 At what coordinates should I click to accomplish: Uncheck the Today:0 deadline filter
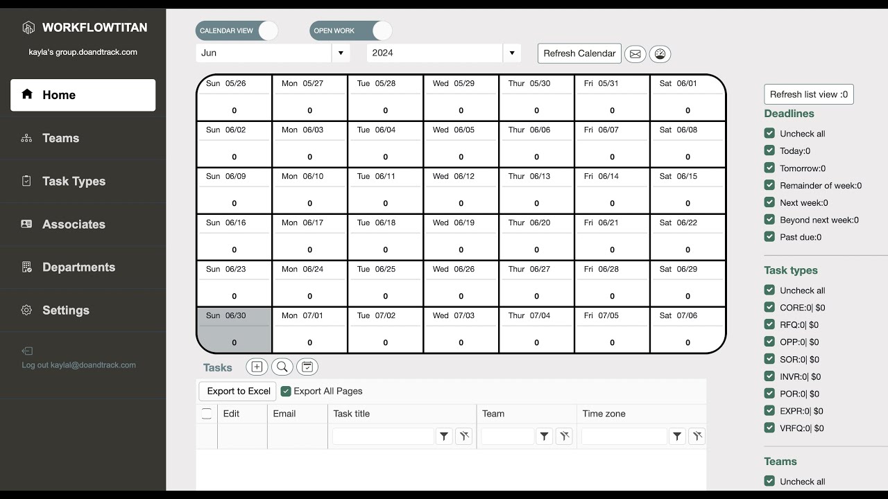[769, 150]
